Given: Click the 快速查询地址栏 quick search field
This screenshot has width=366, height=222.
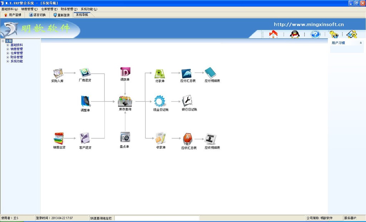Looking at the screenshot, I should click(157, 218).
